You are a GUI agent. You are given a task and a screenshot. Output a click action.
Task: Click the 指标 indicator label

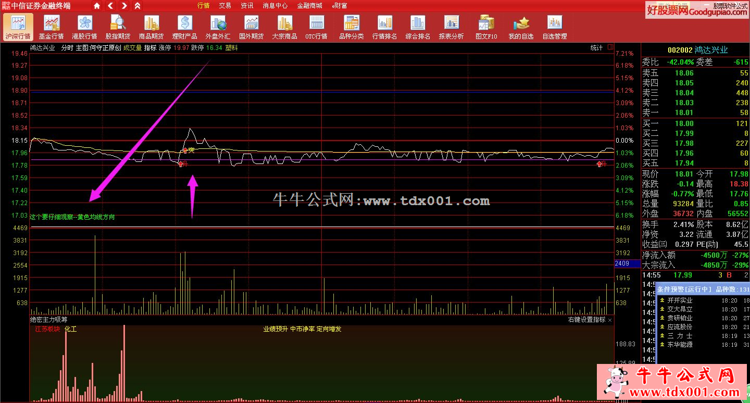click(x=151, y=47)
